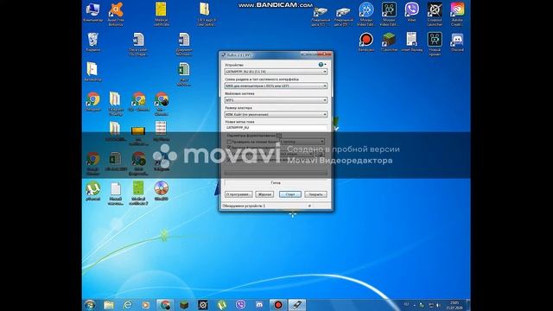Select Local Disk C shortcut

click(x=321, y=16)
